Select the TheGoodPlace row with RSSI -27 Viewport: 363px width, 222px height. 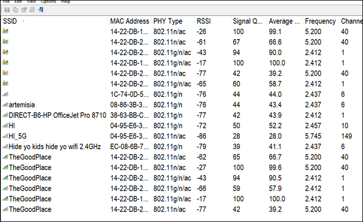click(x=181, y=167)
